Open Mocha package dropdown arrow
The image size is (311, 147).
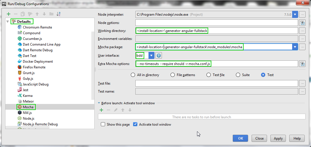pos(295,47)
